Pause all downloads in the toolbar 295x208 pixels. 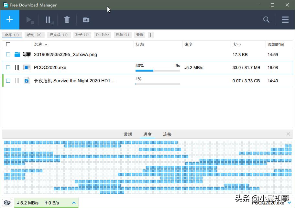(49, 20)
